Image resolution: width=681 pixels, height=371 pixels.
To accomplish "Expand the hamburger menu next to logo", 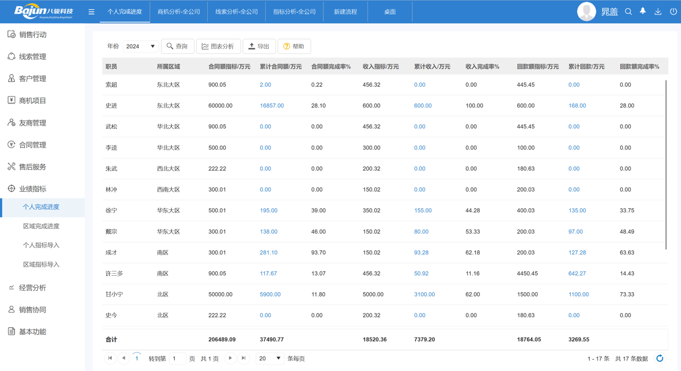I will 91,11.
